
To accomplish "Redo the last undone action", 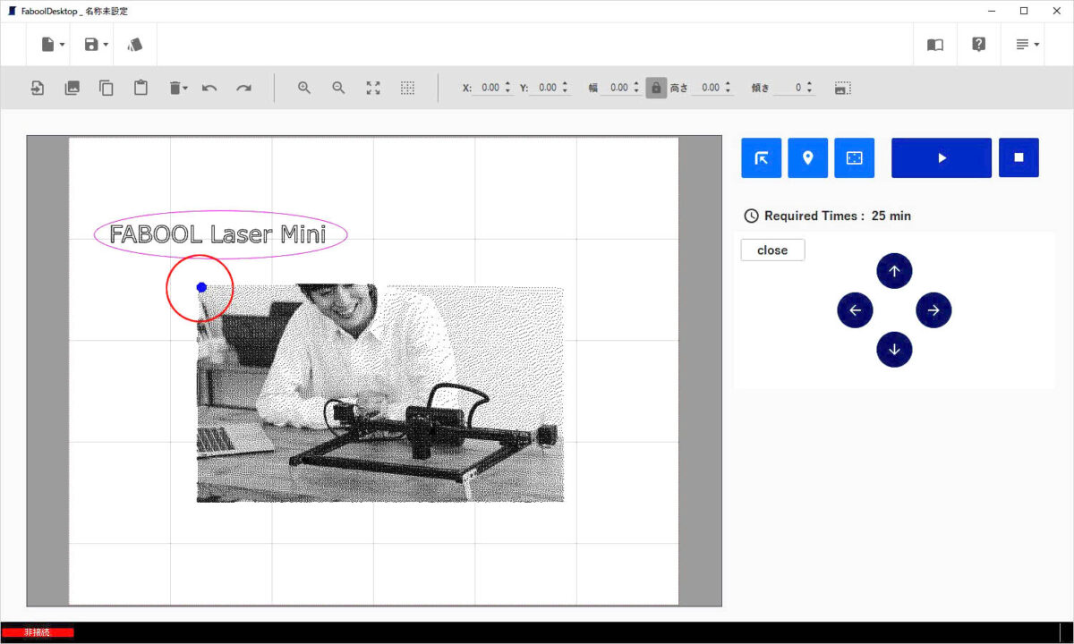I will click(243, 88).
